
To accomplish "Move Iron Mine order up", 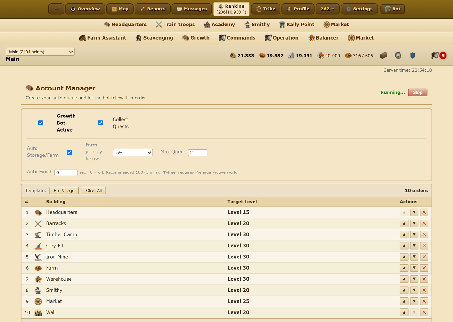I will tap(404, 257).
